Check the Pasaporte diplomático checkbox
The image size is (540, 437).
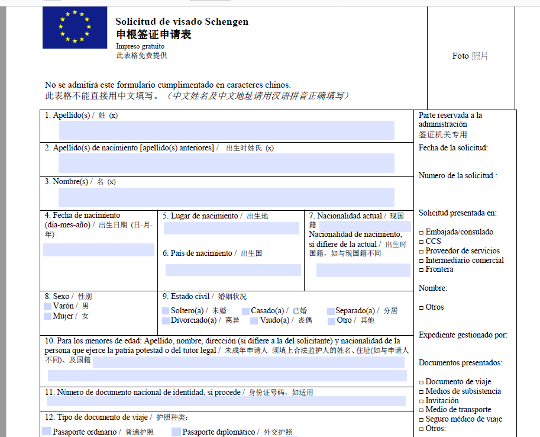[176, 432]
